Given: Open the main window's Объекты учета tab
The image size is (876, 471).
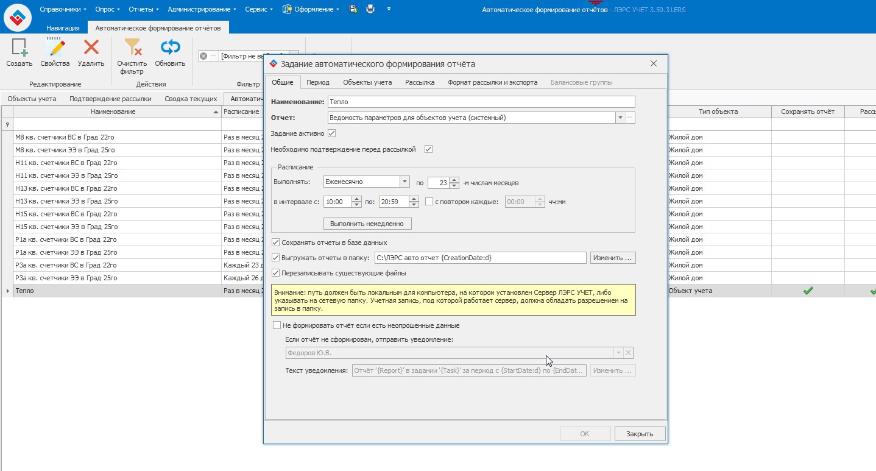Looking at the screenshot, I should tap(32, 99).
